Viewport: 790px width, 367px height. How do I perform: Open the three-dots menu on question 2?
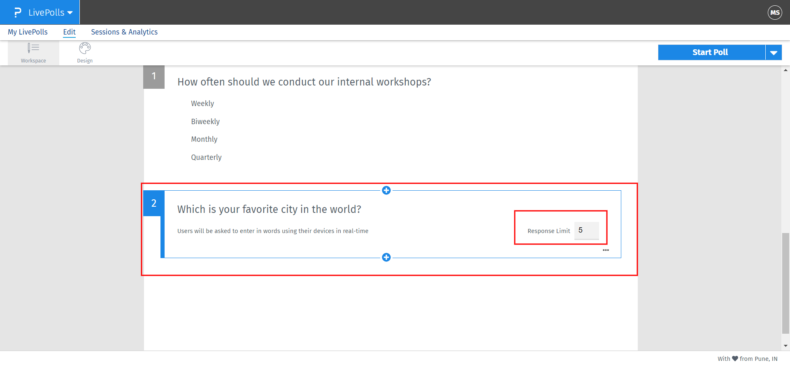pos(606,250)
